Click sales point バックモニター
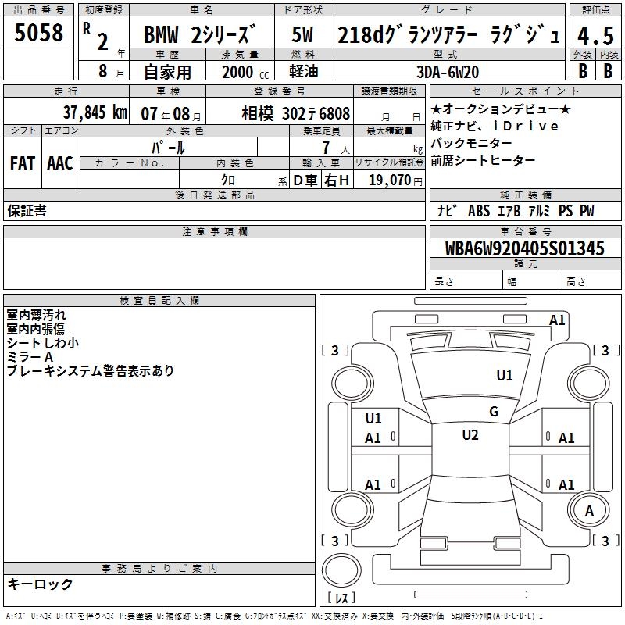Screen dimensions: 625x625 tap(472, 143)
